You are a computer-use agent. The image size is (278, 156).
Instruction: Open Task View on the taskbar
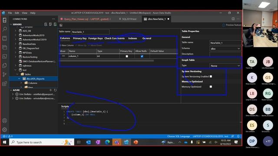tap(79, 142)
